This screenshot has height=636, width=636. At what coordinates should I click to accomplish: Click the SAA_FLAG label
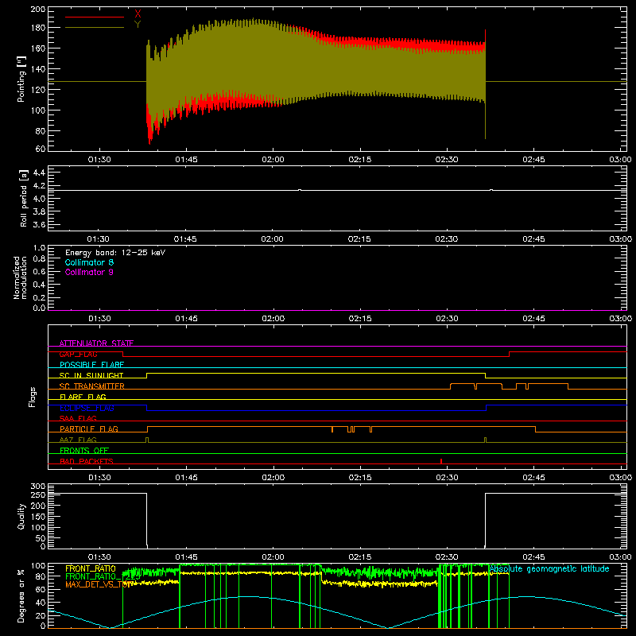[x=78, y=418]
